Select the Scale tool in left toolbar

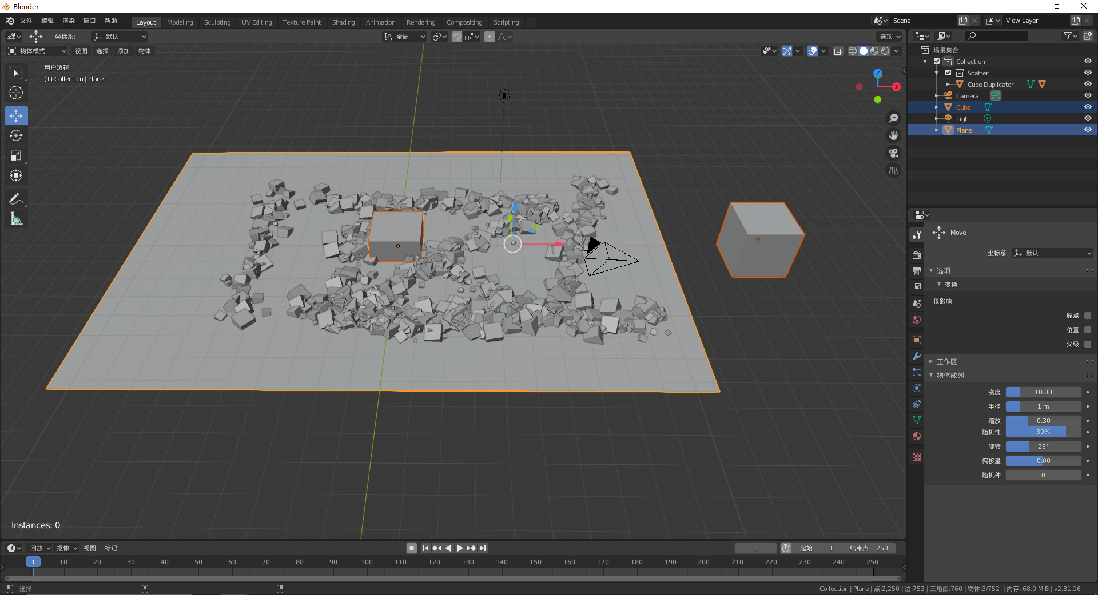(x=16, y=156)
